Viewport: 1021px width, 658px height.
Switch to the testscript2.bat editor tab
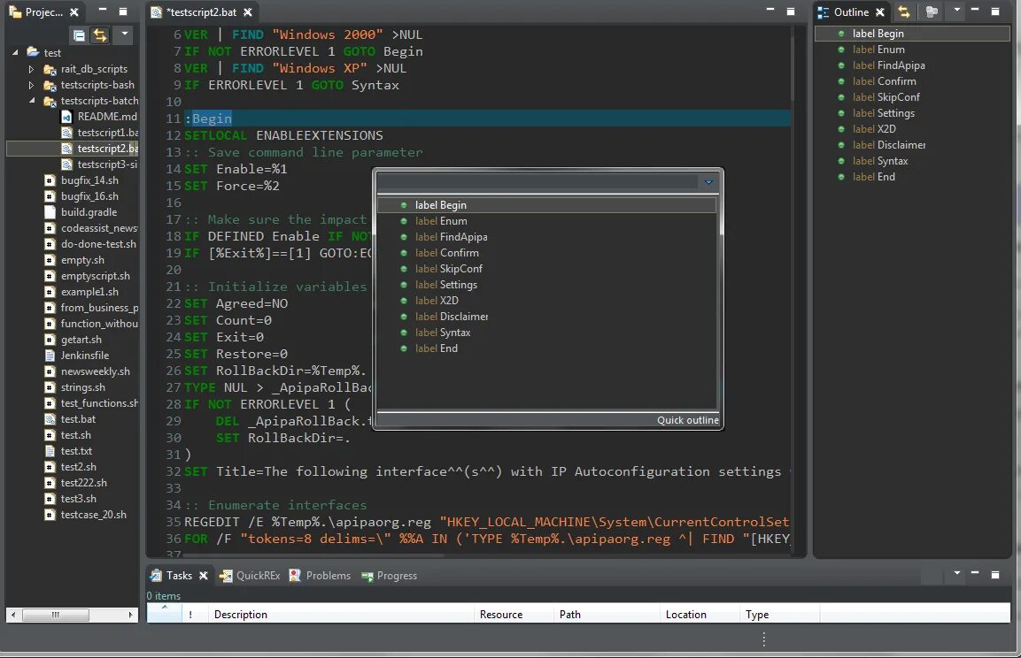(x=201, y=11)
